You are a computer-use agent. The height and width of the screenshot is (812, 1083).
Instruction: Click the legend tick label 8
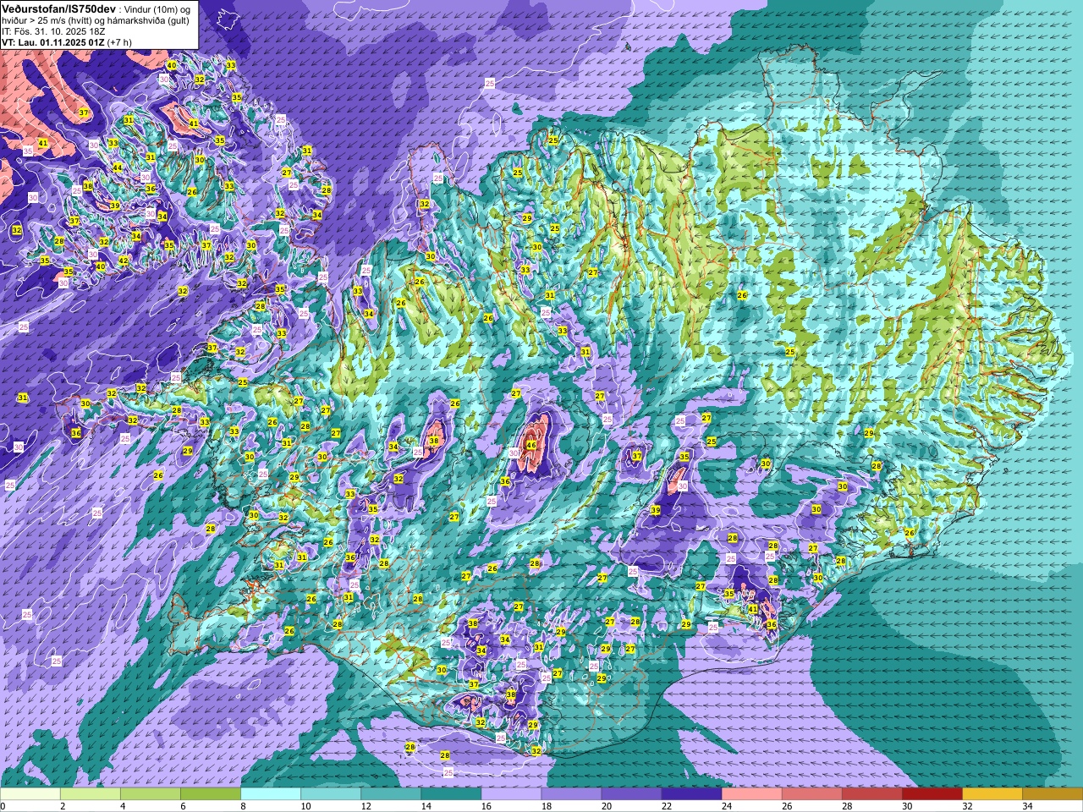(244, 806)
